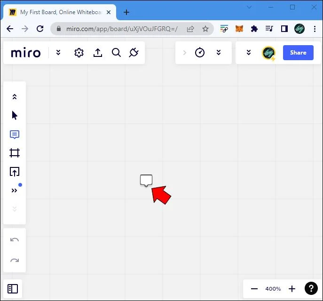
Task: Open the export board icon
Action: pos(98,53)
